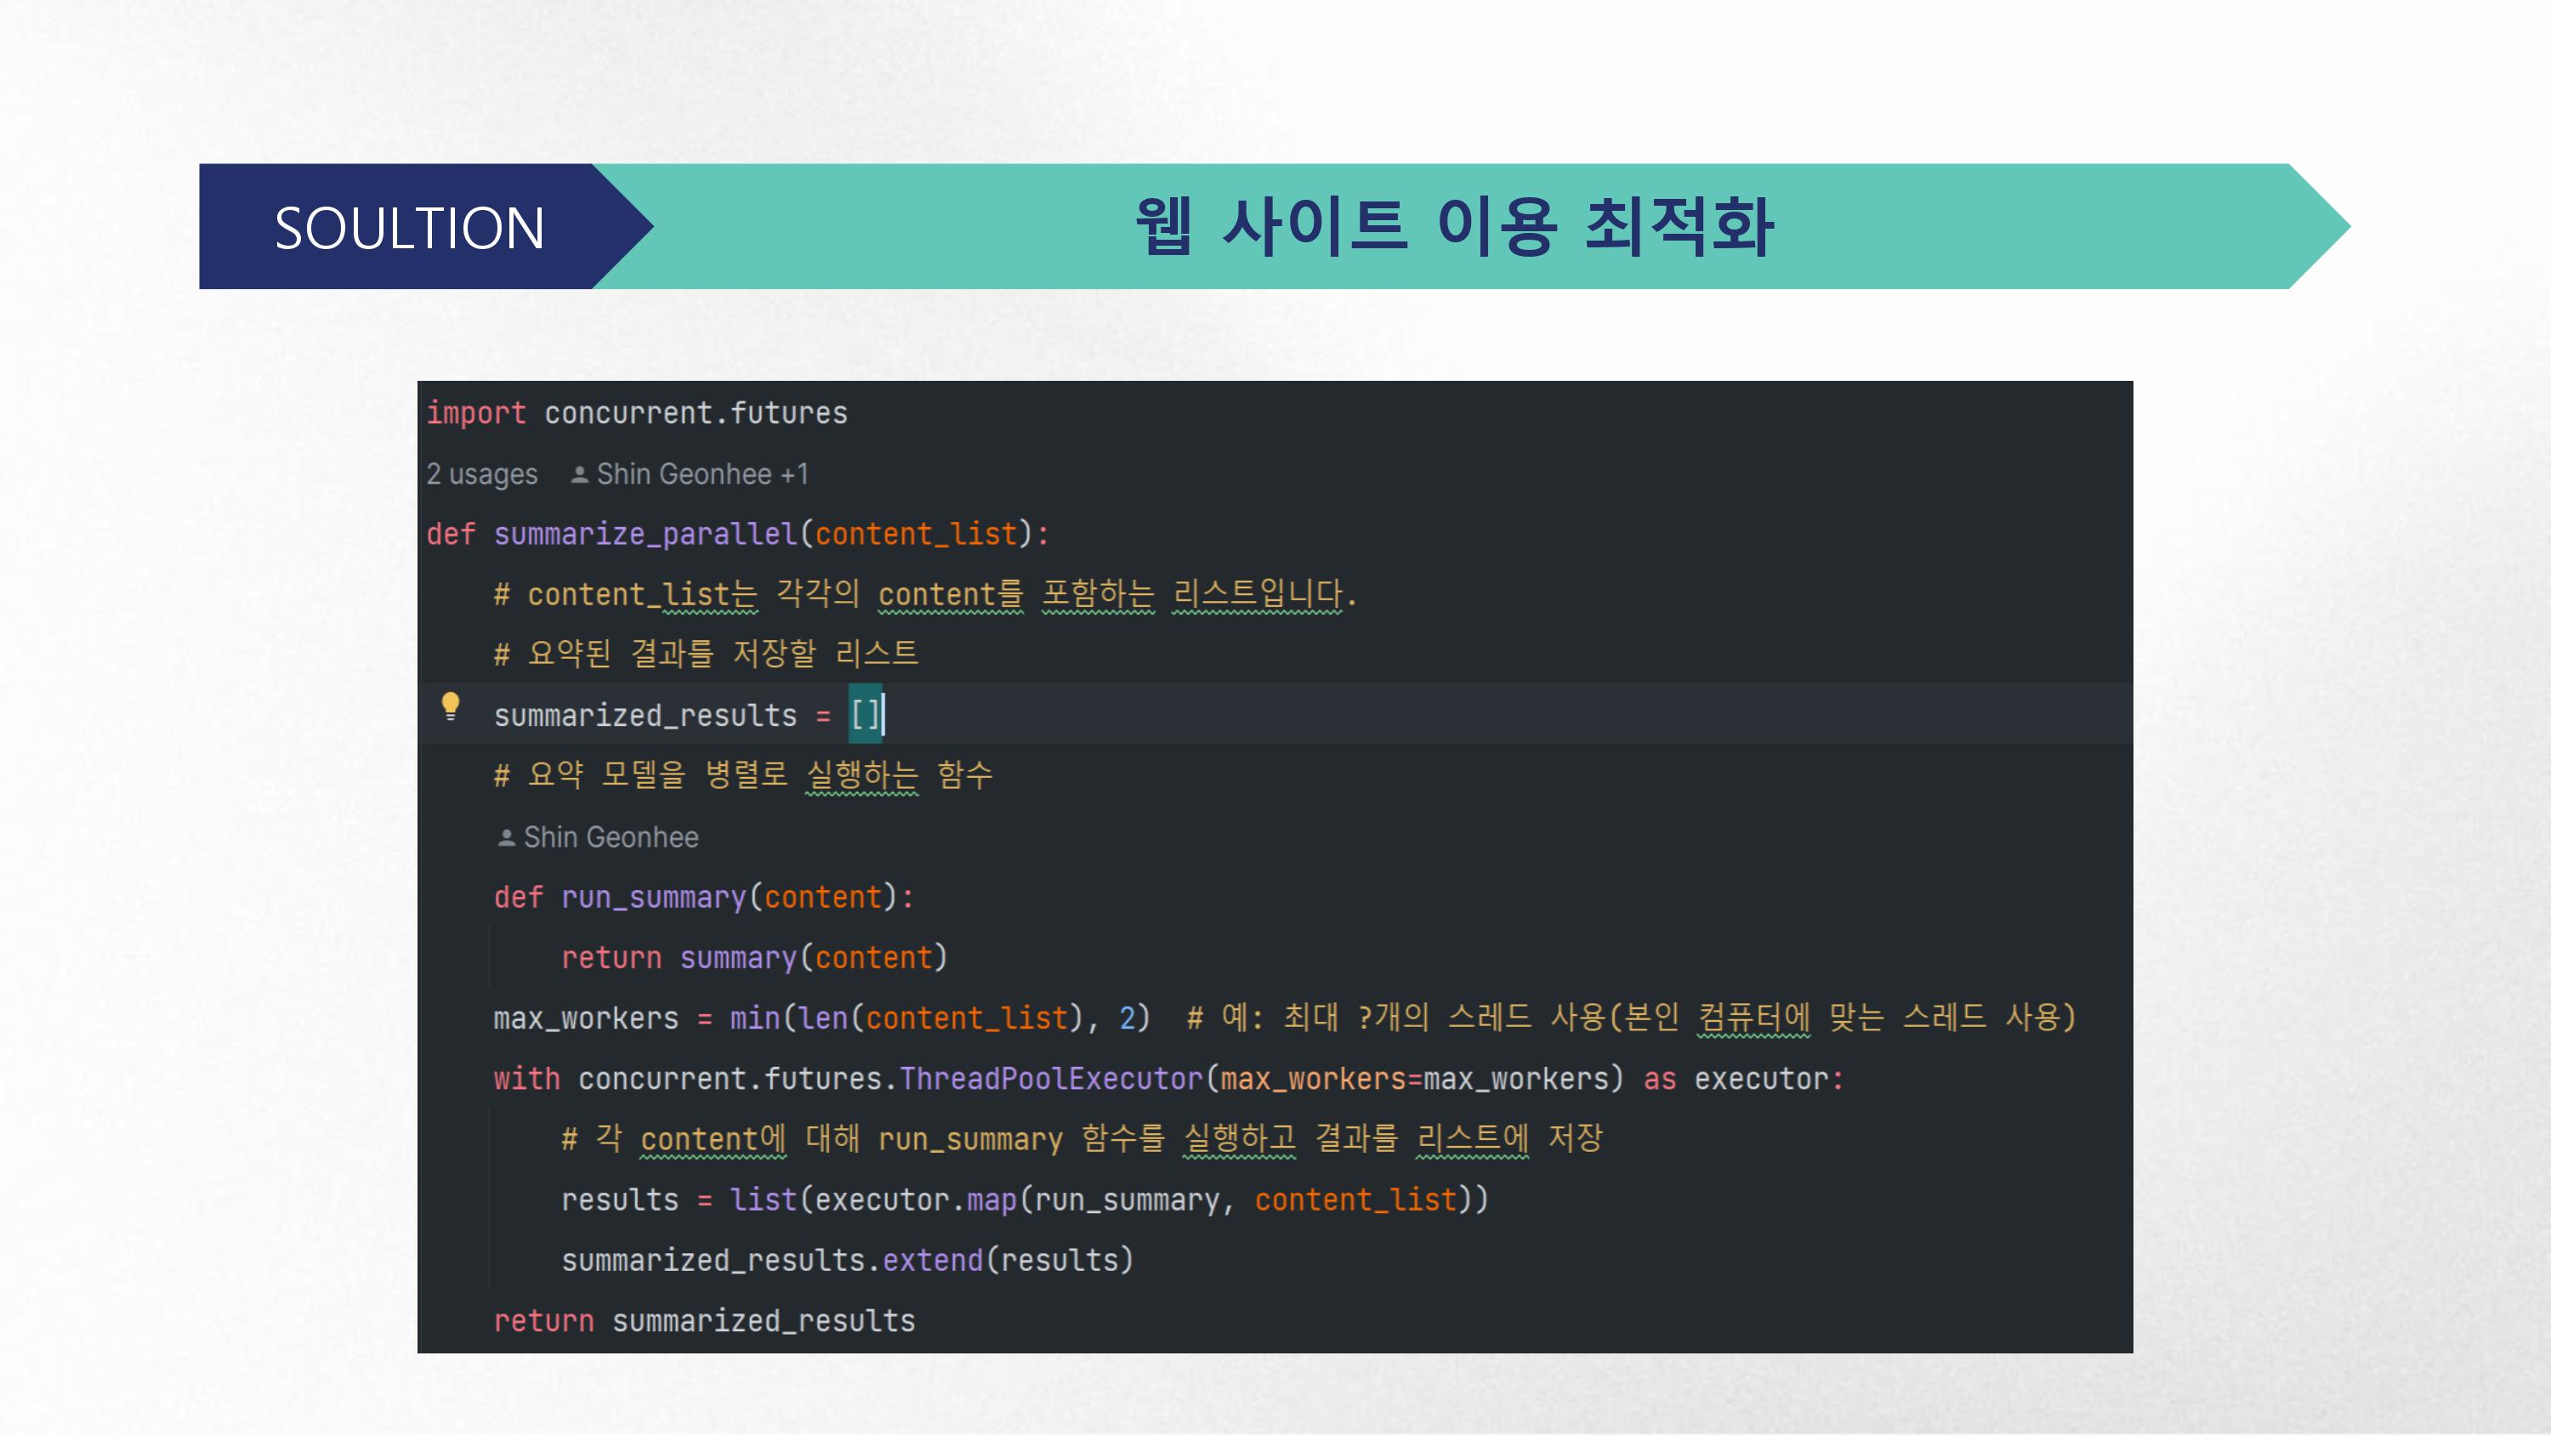The image size is (2551, 1435).
Task: Click the max_workers variable assignment
Action: [x=585, y=1018]
